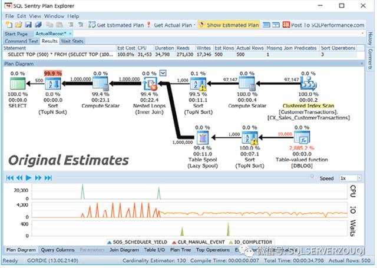Select the Nested Loops (Inner Join) node
This screenshot has height=268, width=377.
pos(150,84)
